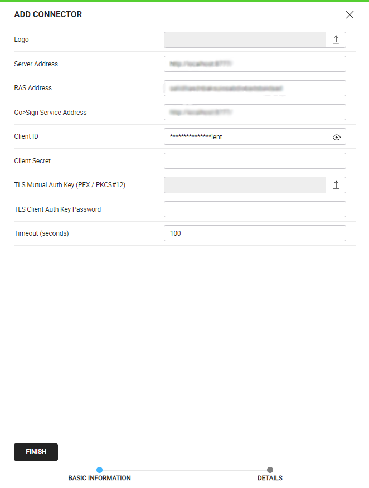Screen dimensions: 369x488
Task: Click the TLS Mutual Auth Key upload icon
Action: [x=336, y=185]
